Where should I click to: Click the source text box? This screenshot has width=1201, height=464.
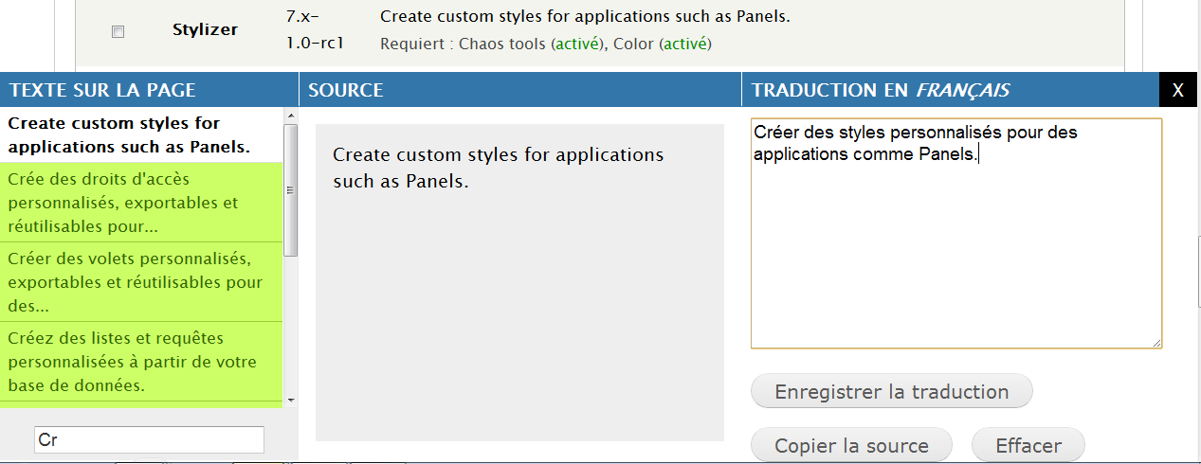tap(519, 282)
